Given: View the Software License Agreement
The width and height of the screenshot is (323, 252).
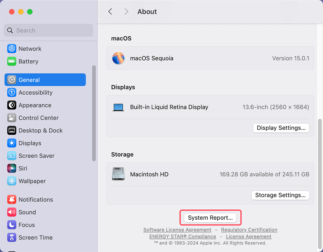Looking at the screenshot, I should [177, 230].
